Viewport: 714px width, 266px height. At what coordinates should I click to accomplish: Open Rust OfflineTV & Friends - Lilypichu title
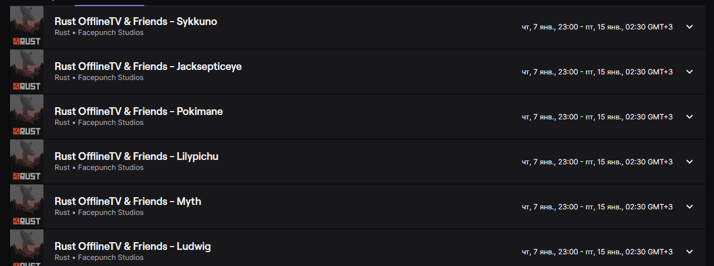coord(136,157)
